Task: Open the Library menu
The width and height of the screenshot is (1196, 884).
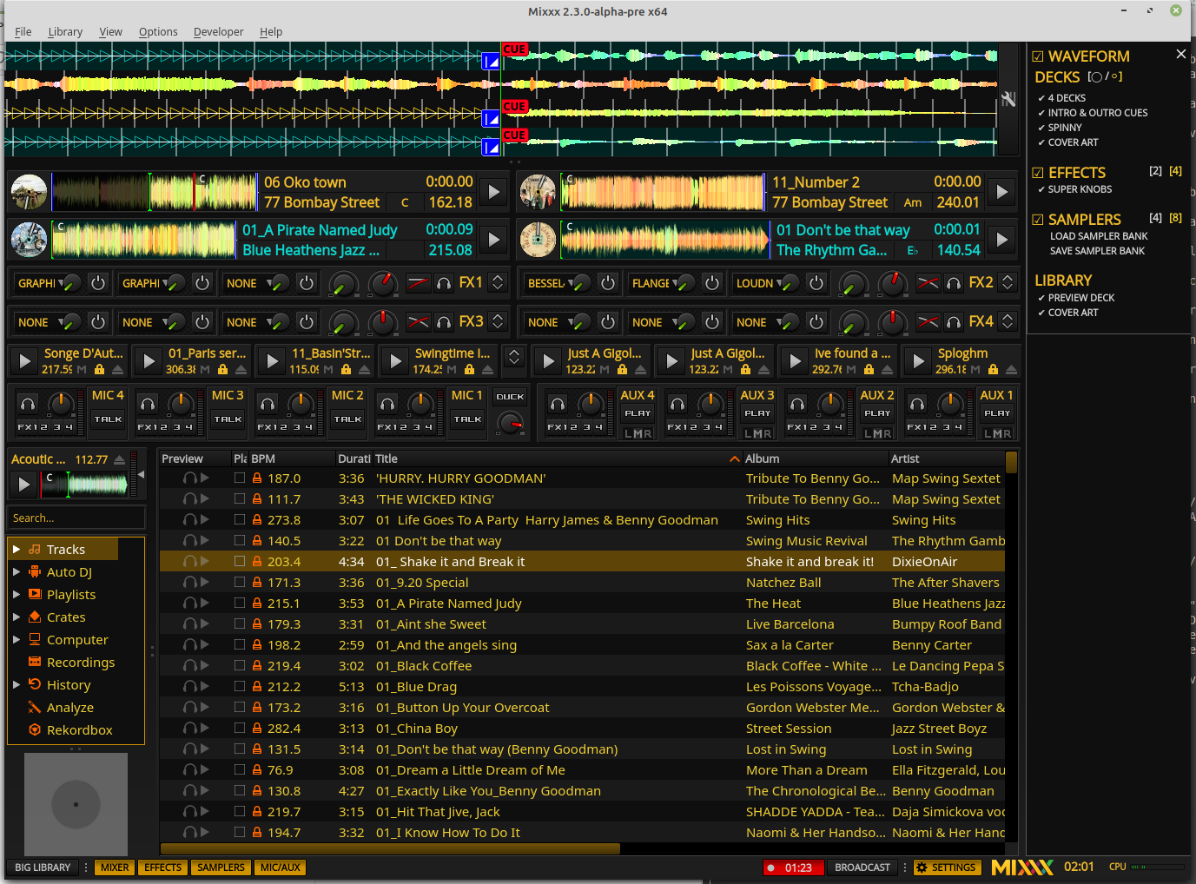Action: click(65, 32)
